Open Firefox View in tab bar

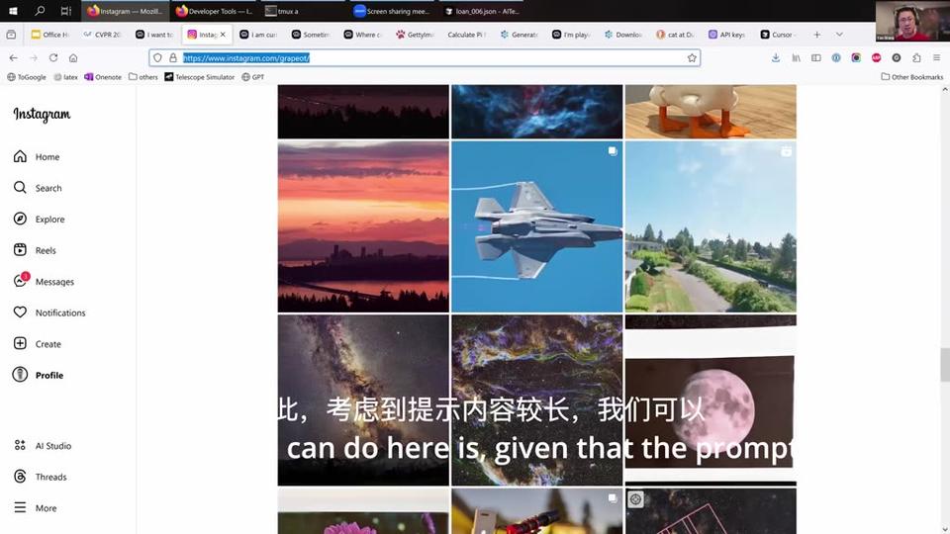coord(11,35)
